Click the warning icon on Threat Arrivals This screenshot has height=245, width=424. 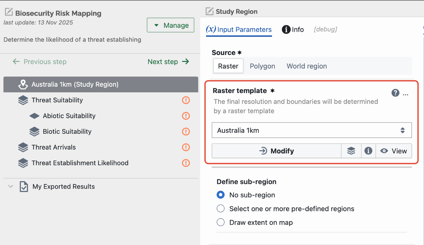click(x=186, y=147)
